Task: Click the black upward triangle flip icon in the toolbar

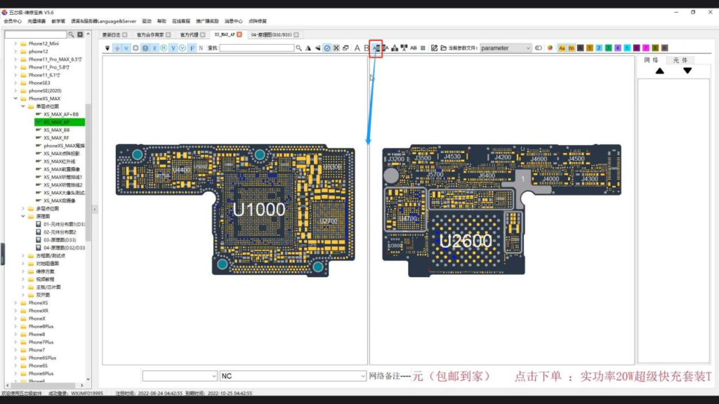Action: pyautogui.click(x=308, y=48)
